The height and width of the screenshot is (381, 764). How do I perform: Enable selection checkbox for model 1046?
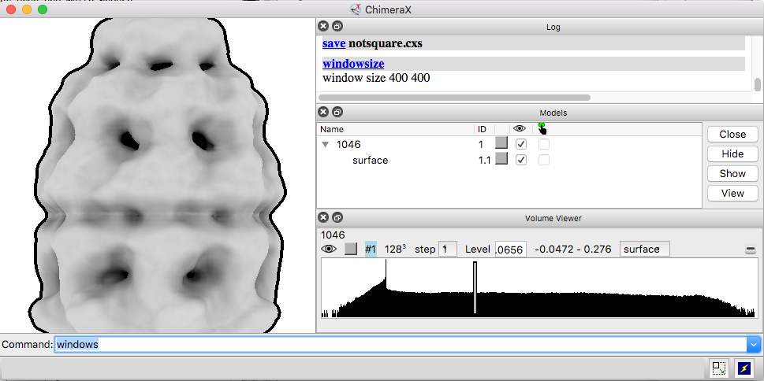(x=544, y=144)
